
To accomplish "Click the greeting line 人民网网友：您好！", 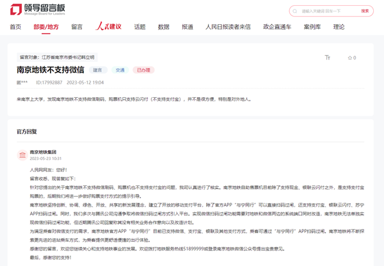I will [49, 170].
